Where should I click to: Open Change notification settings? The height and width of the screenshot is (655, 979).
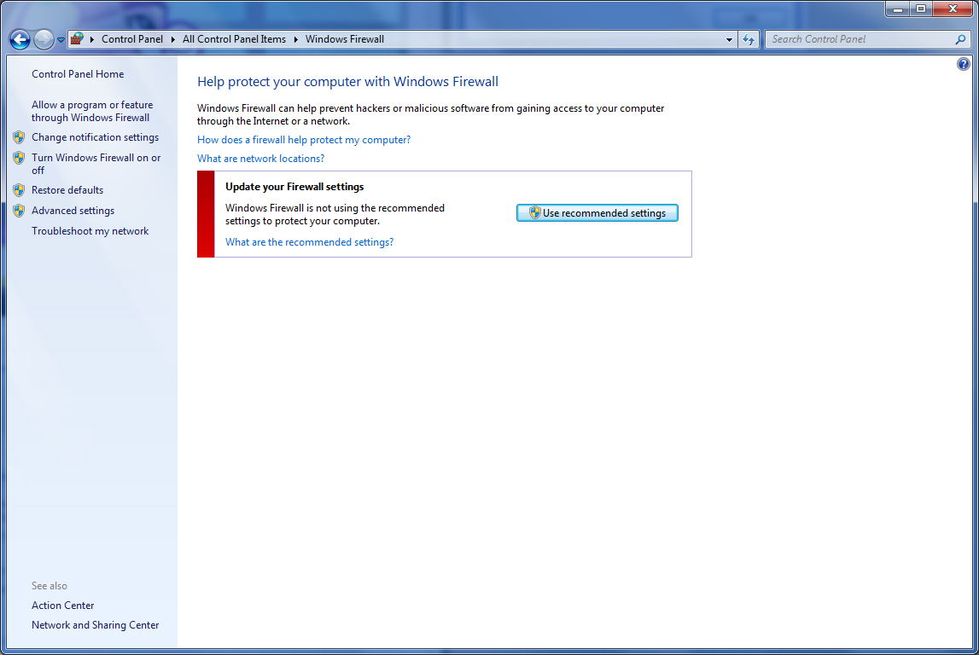coord(95,137)
